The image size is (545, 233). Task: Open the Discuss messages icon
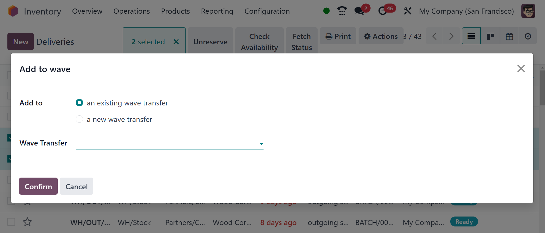tap(359, 11)
